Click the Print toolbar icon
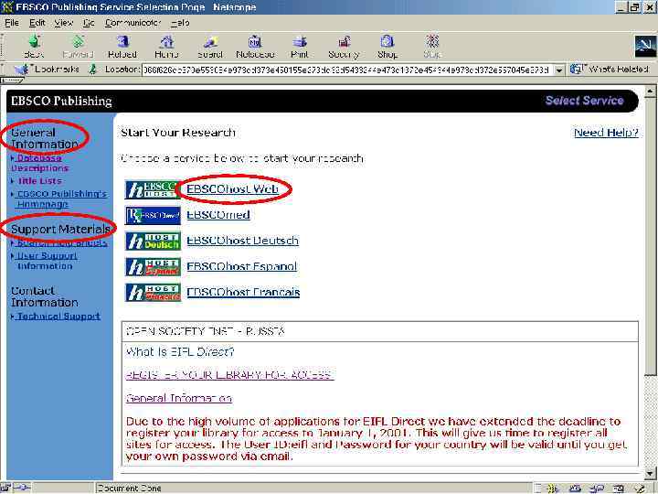Screen dimensions: 658x494 tap(300, 42)
